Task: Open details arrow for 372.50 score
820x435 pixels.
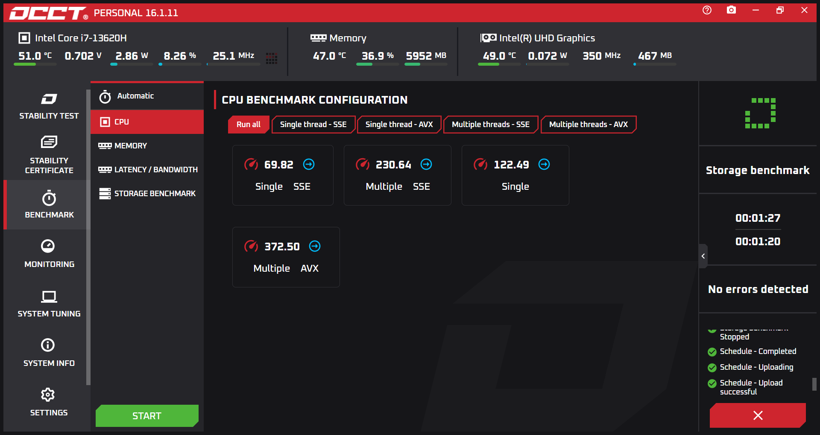Action: point(315,246)
